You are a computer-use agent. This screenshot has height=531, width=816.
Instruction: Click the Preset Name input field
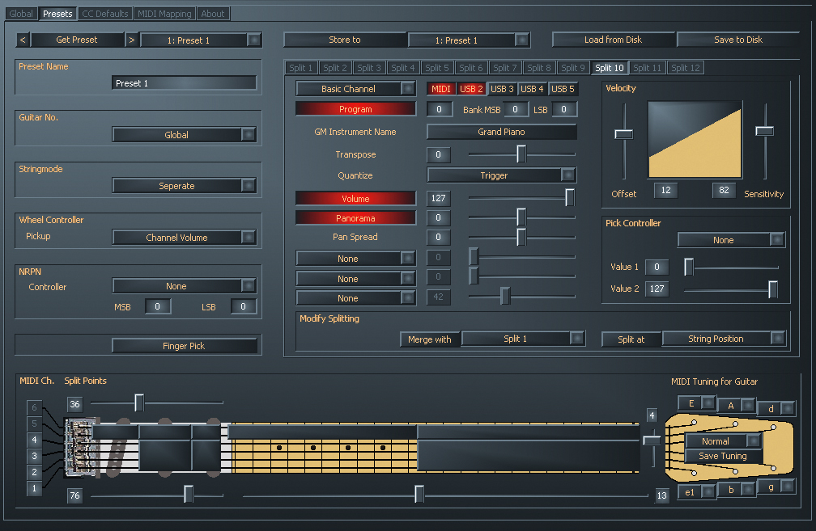[185, 83]
